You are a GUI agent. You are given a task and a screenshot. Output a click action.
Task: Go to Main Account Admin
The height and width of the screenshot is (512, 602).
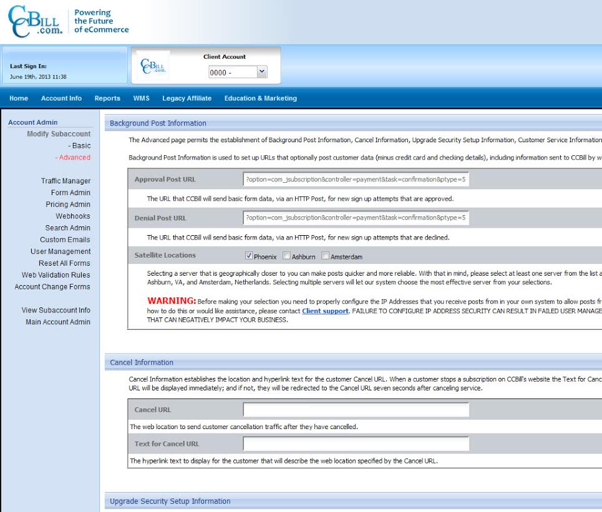(x=58, y=322)
